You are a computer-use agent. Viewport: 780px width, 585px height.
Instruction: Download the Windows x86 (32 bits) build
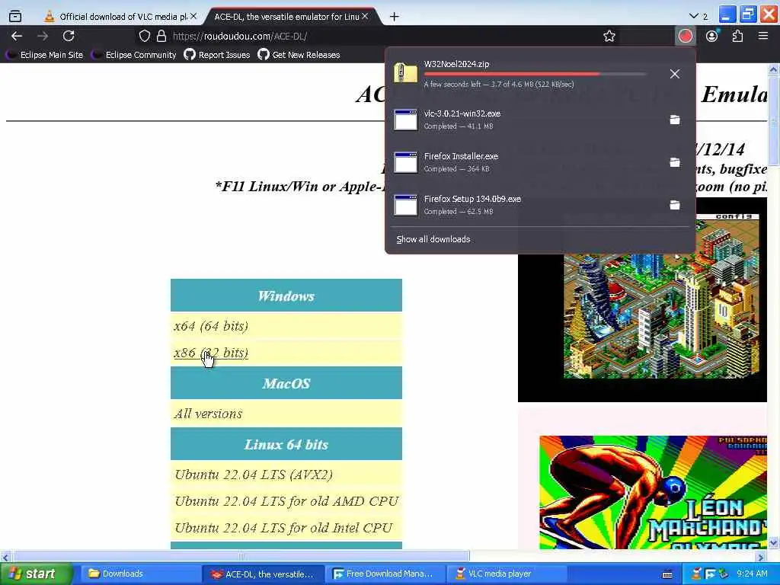[x=211, y=353]
